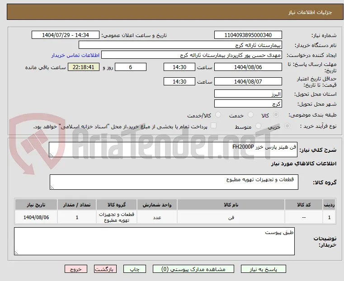
Task: Click the response deadline date 1404/08/06 field
Action: tap(248, 67)
